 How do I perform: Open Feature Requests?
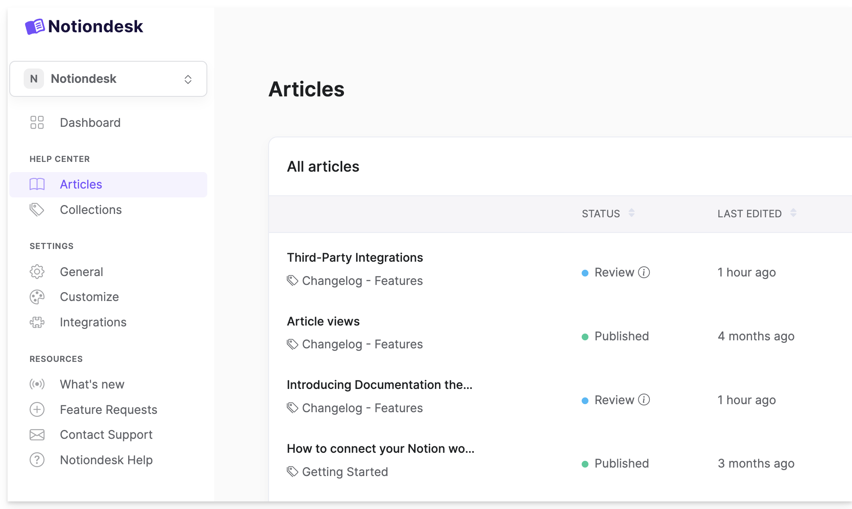pyautogui.click(x=108, y=410)
